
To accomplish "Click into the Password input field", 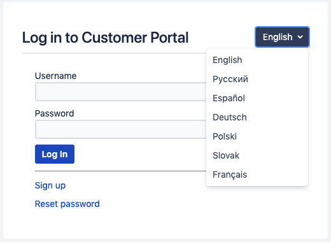I will [x=120, y=129].
